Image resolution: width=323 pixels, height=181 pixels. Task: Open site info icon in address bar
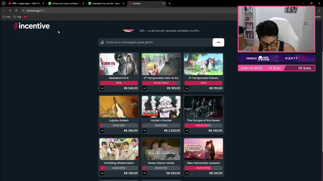pos(23,11)
